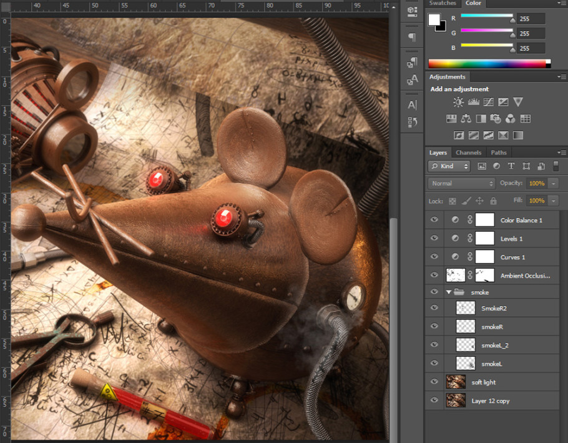This screenshot has height=443, width=568.
Task: Select the Layers tab
Action: pyautogui.click(x=438, y=152)
